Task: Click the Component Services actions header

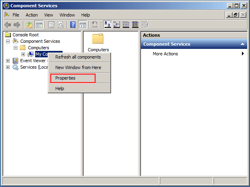Action: (x=194, y=44)
